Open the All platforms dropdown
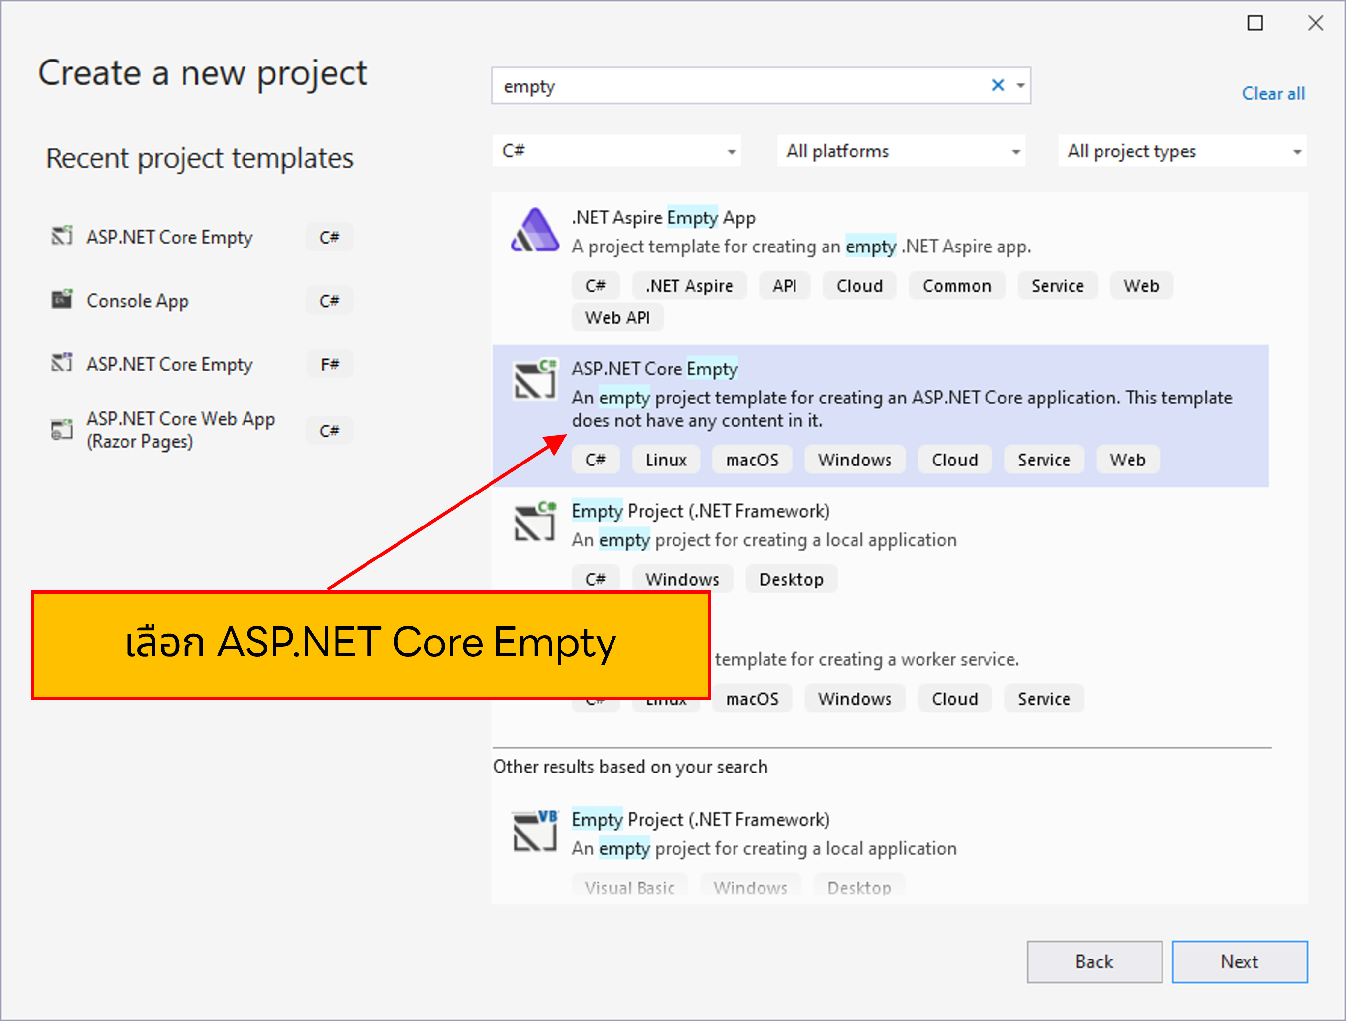This screenshot has height=1021, width=1346. (901, 151)
